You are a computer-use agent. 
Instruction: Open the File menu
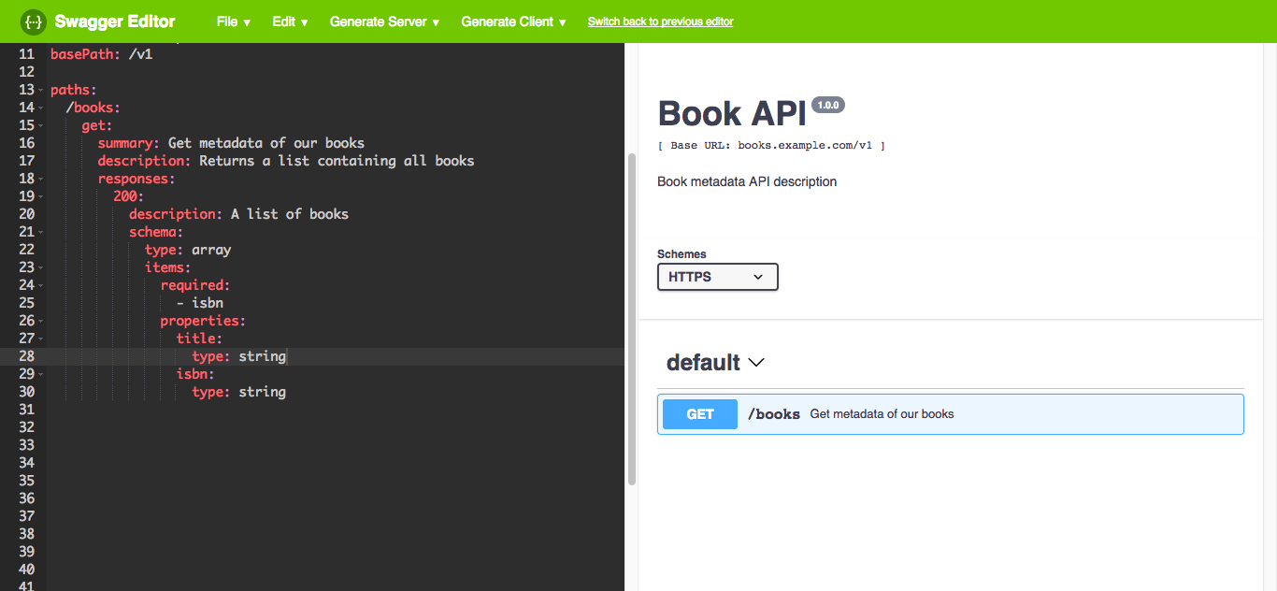(233, 21)
